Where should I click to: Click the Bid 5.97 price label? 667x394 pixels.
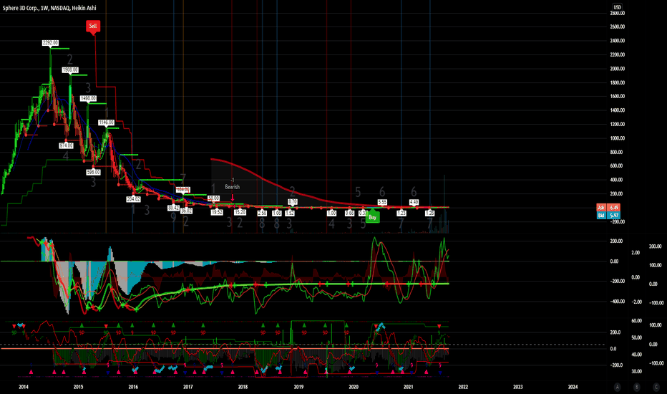[608, 215]
